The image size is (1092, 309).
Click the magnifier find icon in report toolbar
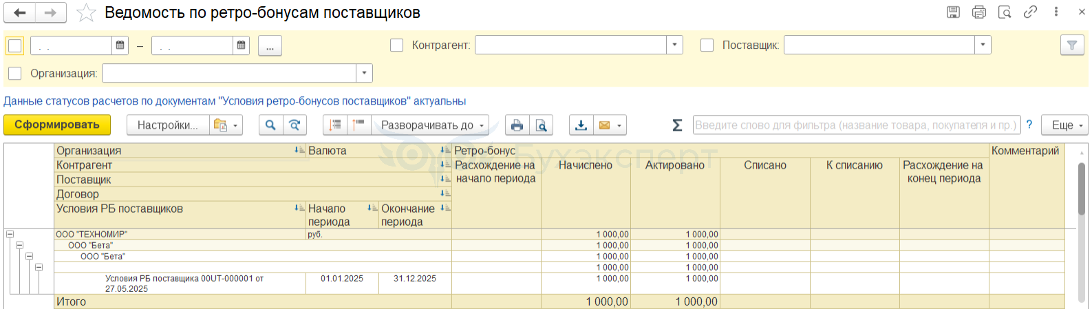pyautogui.click(x=270, y=125)
